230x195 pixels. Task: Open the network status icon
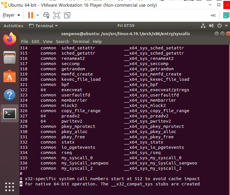coord(203,26)
